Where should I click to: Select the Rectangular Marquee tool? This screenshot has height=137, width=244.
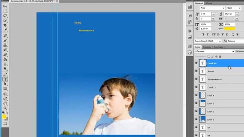[x=5, y=11]
